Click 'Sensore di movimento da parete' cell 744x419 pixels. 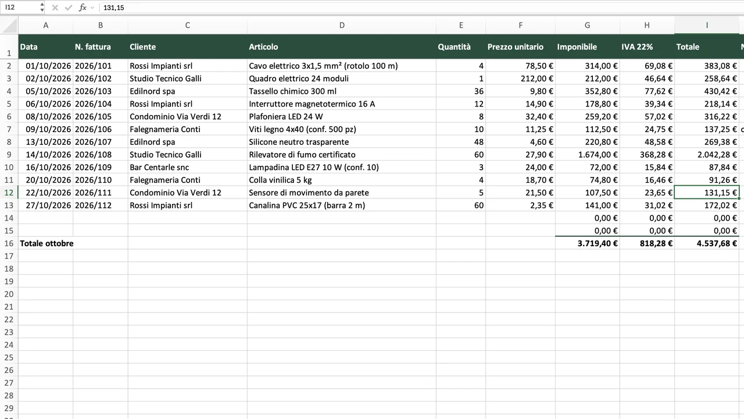coord(342,193)
